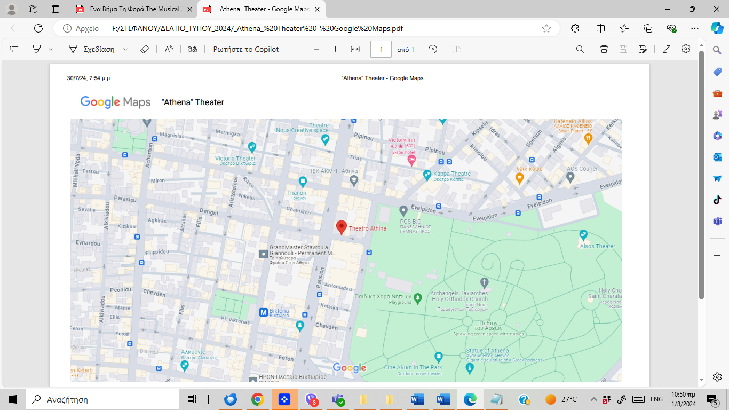
Task: Toggle the vertical tabs button
Action: (56, 9)
